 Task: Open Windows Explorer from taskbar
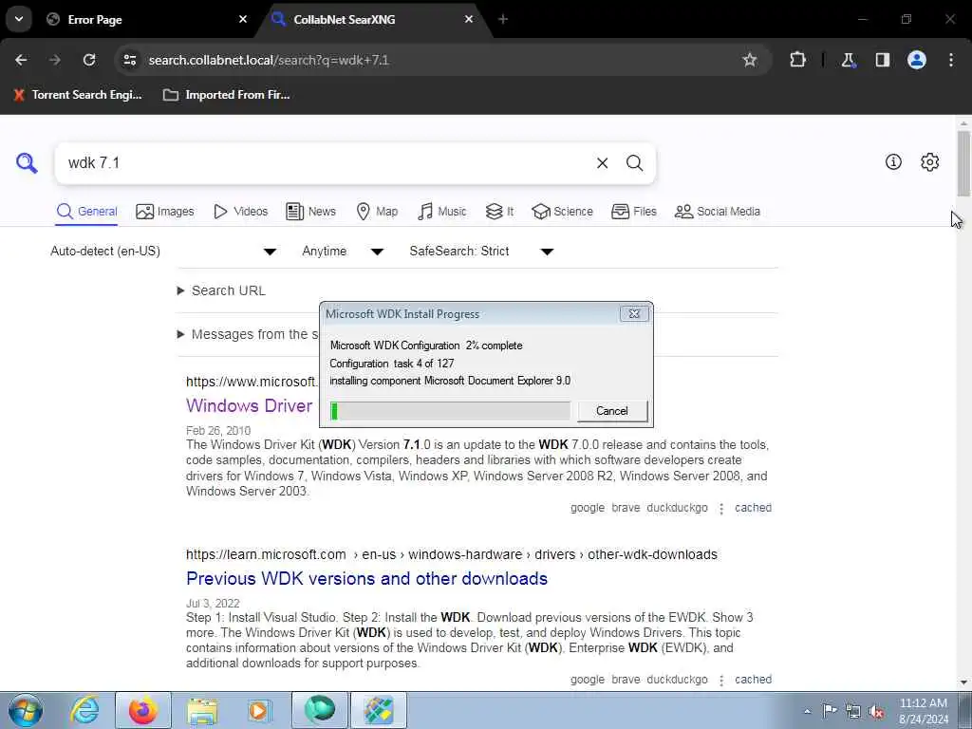tap(202, 710)
